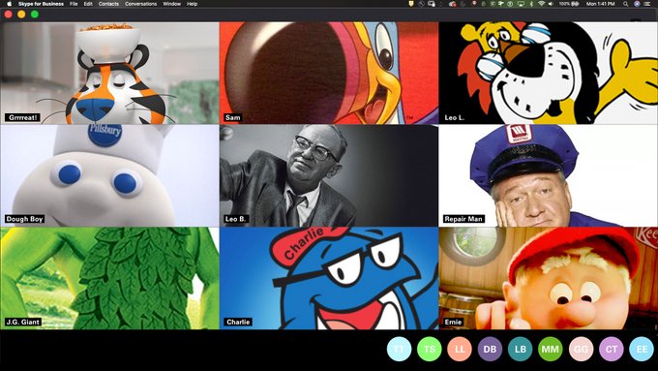The image size is (658, 371).
Task: Click the DB participant avatar circle
Action: point(490,349)
